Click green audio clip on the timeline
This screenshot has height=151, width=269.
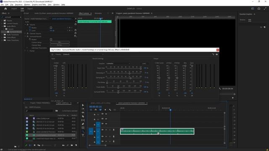(x=157, y=131)
